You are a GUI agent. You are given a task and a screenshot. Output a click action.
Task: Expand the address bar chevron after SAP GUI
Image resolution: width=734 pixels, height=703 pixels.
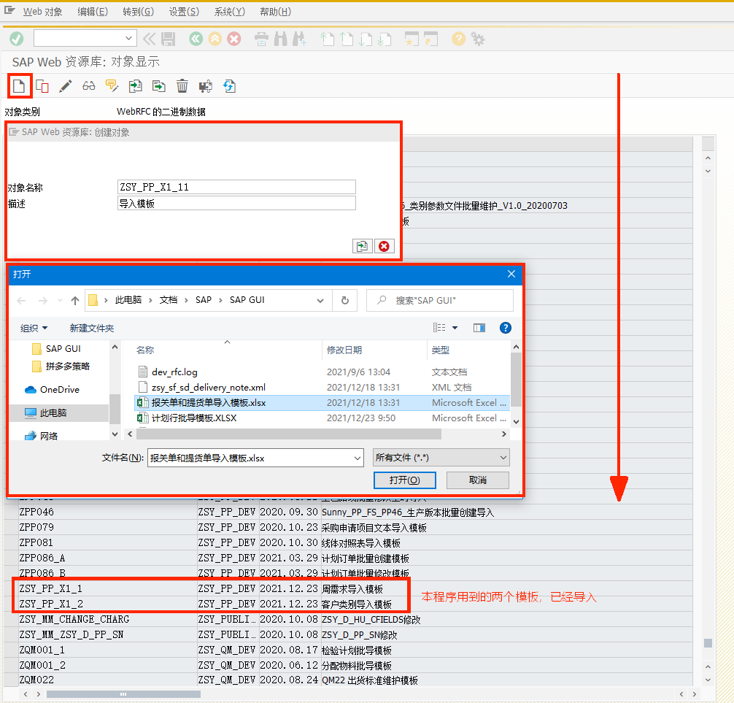coord(320,300)
